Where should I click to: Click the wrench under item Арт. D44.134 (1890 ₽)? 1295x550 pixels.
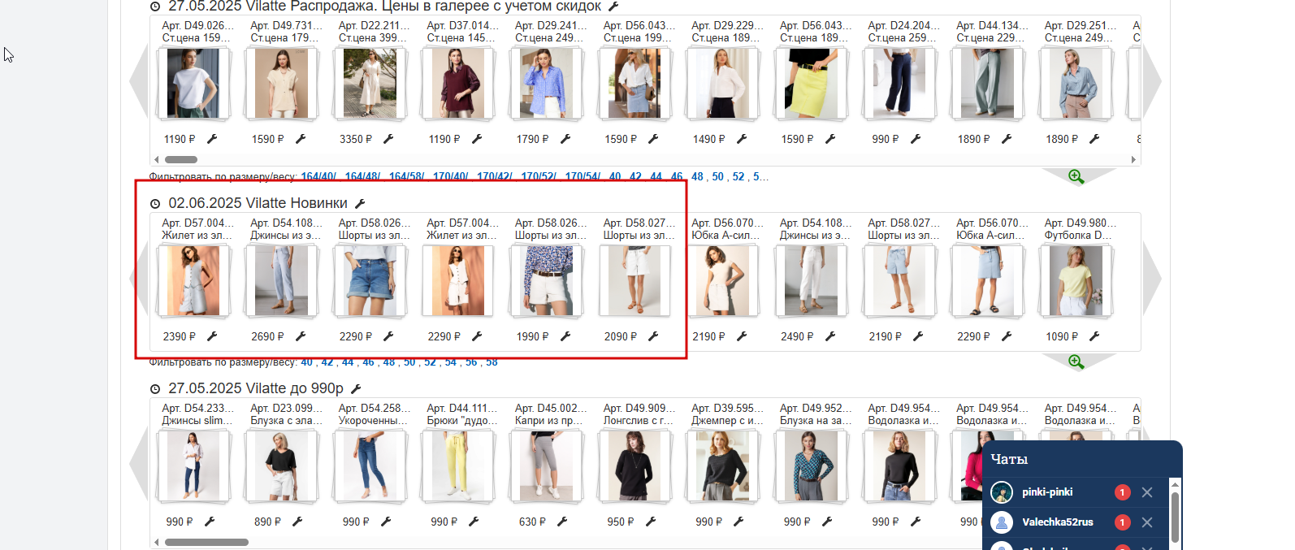coord(1007,139)
